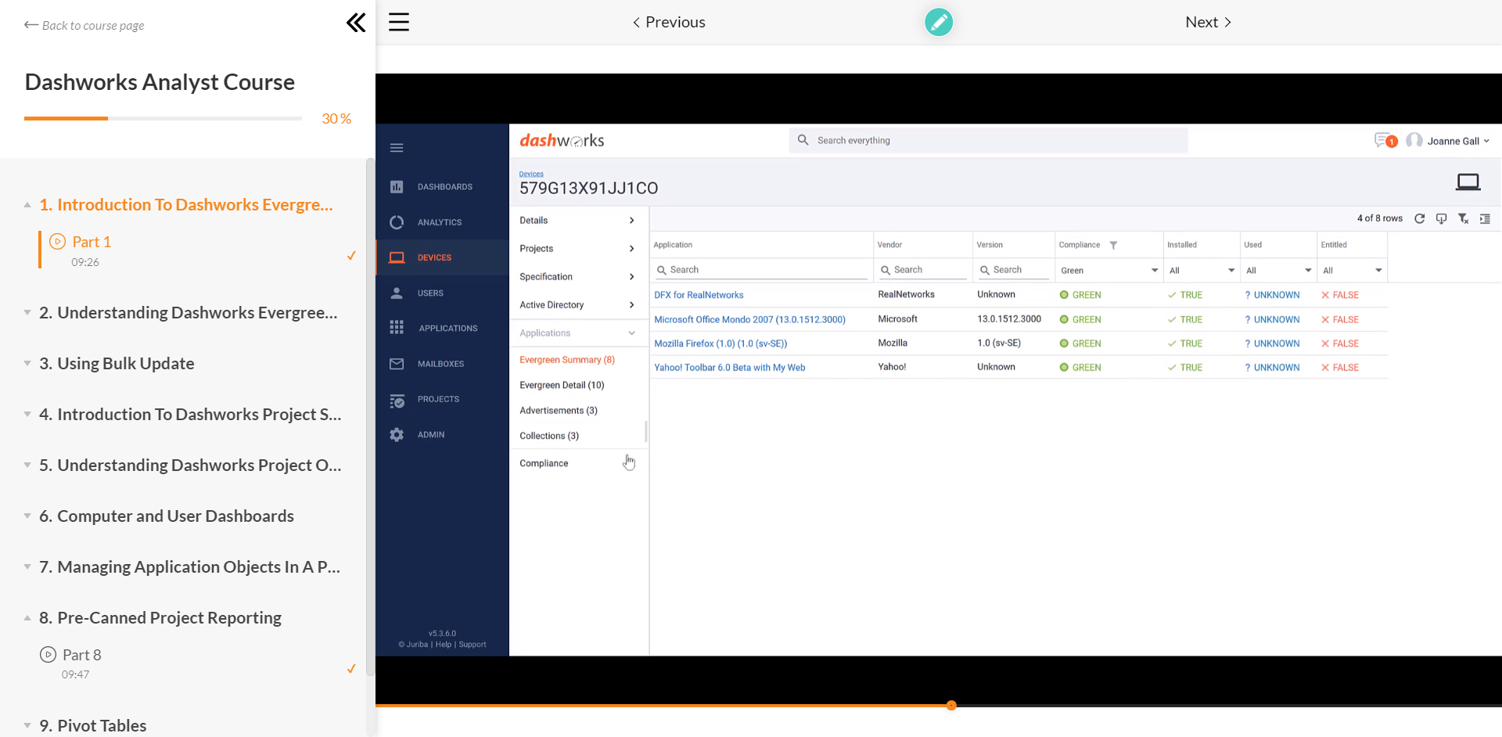Go to the Previous lesson

669,22
